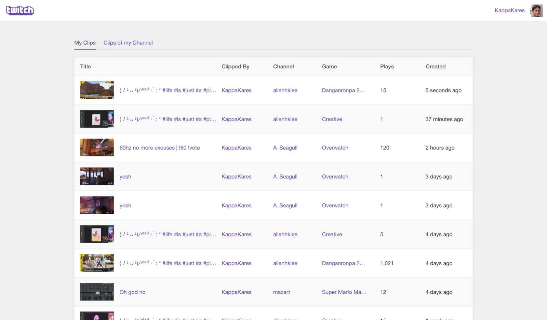Viewport: 547px width, 320px height.
Task: Open Danganronpa game link in first row
Action: [x=343, y=91]
